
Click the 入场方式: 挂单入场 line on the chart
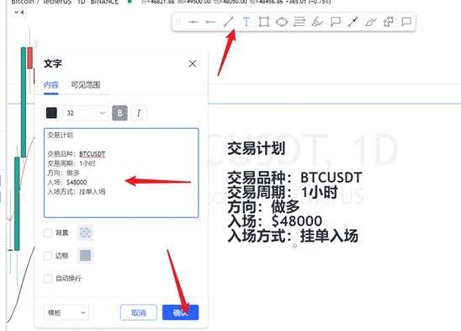[293, 236]
